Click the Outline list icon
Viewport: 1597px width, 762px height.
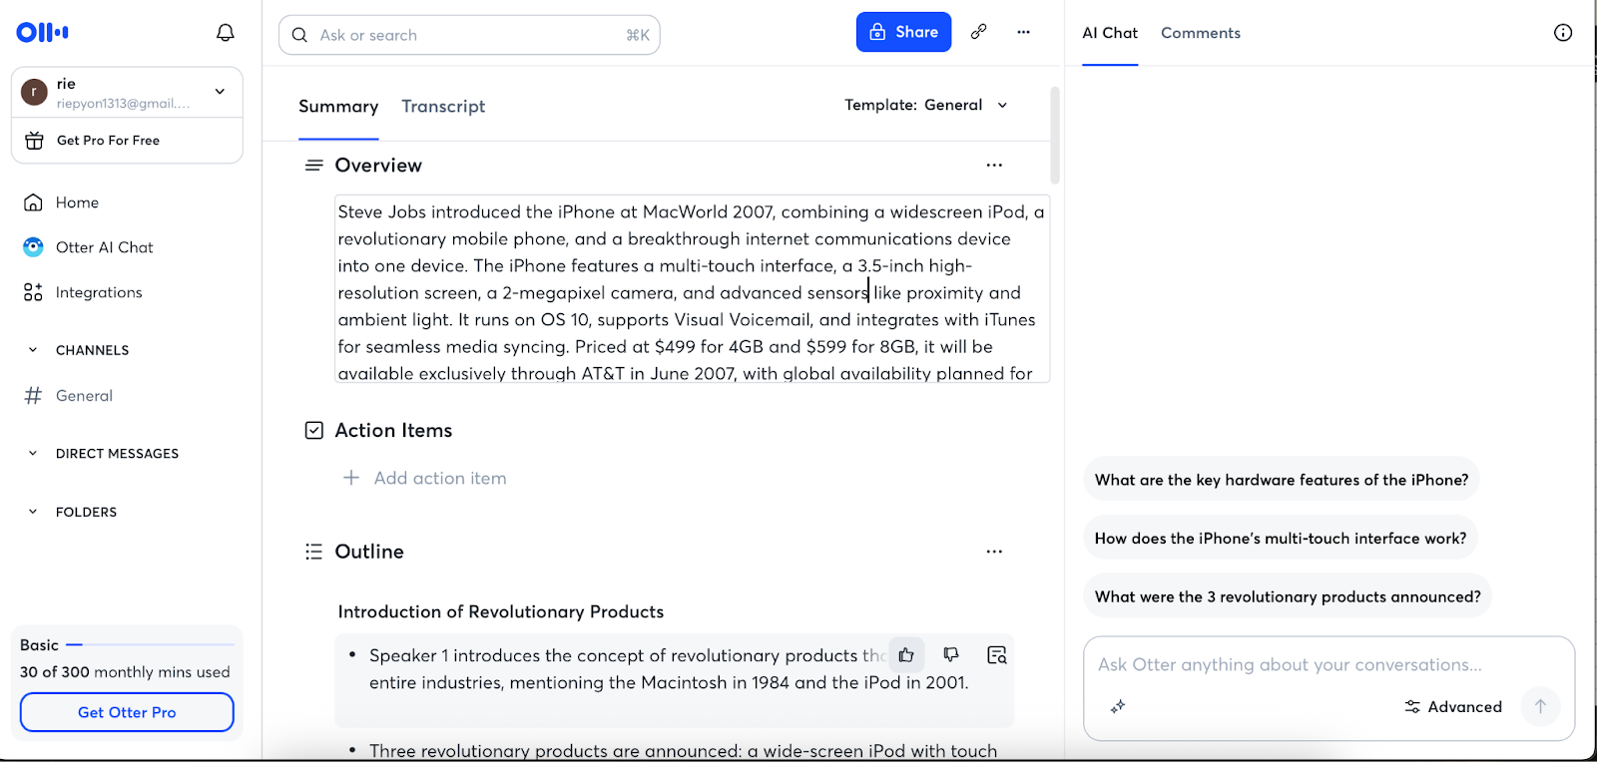(313, 552)
